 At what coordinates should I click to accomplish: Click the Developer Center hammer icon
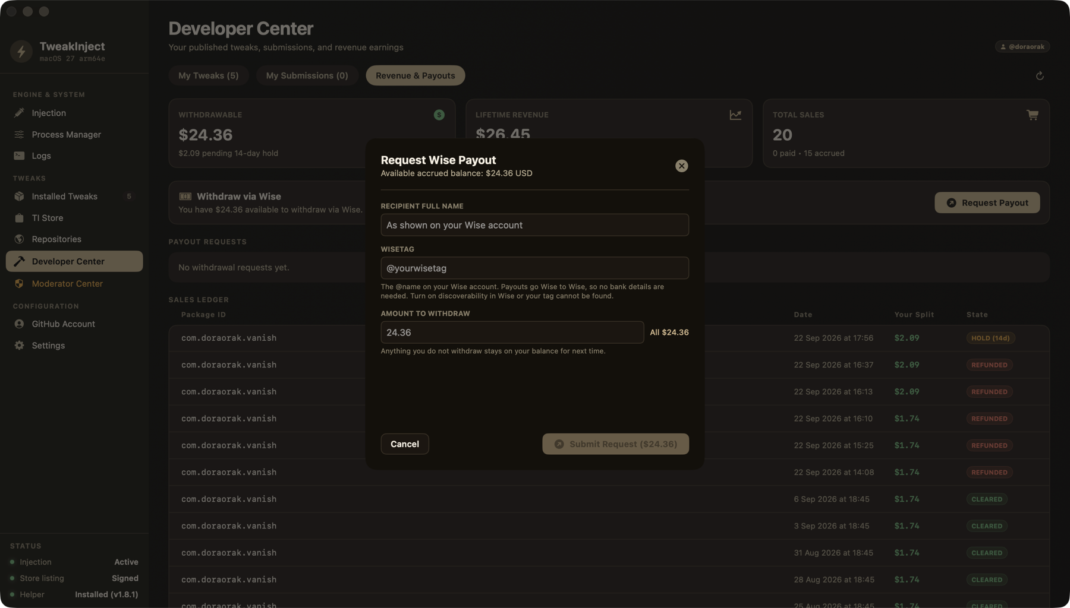(19, 261)
